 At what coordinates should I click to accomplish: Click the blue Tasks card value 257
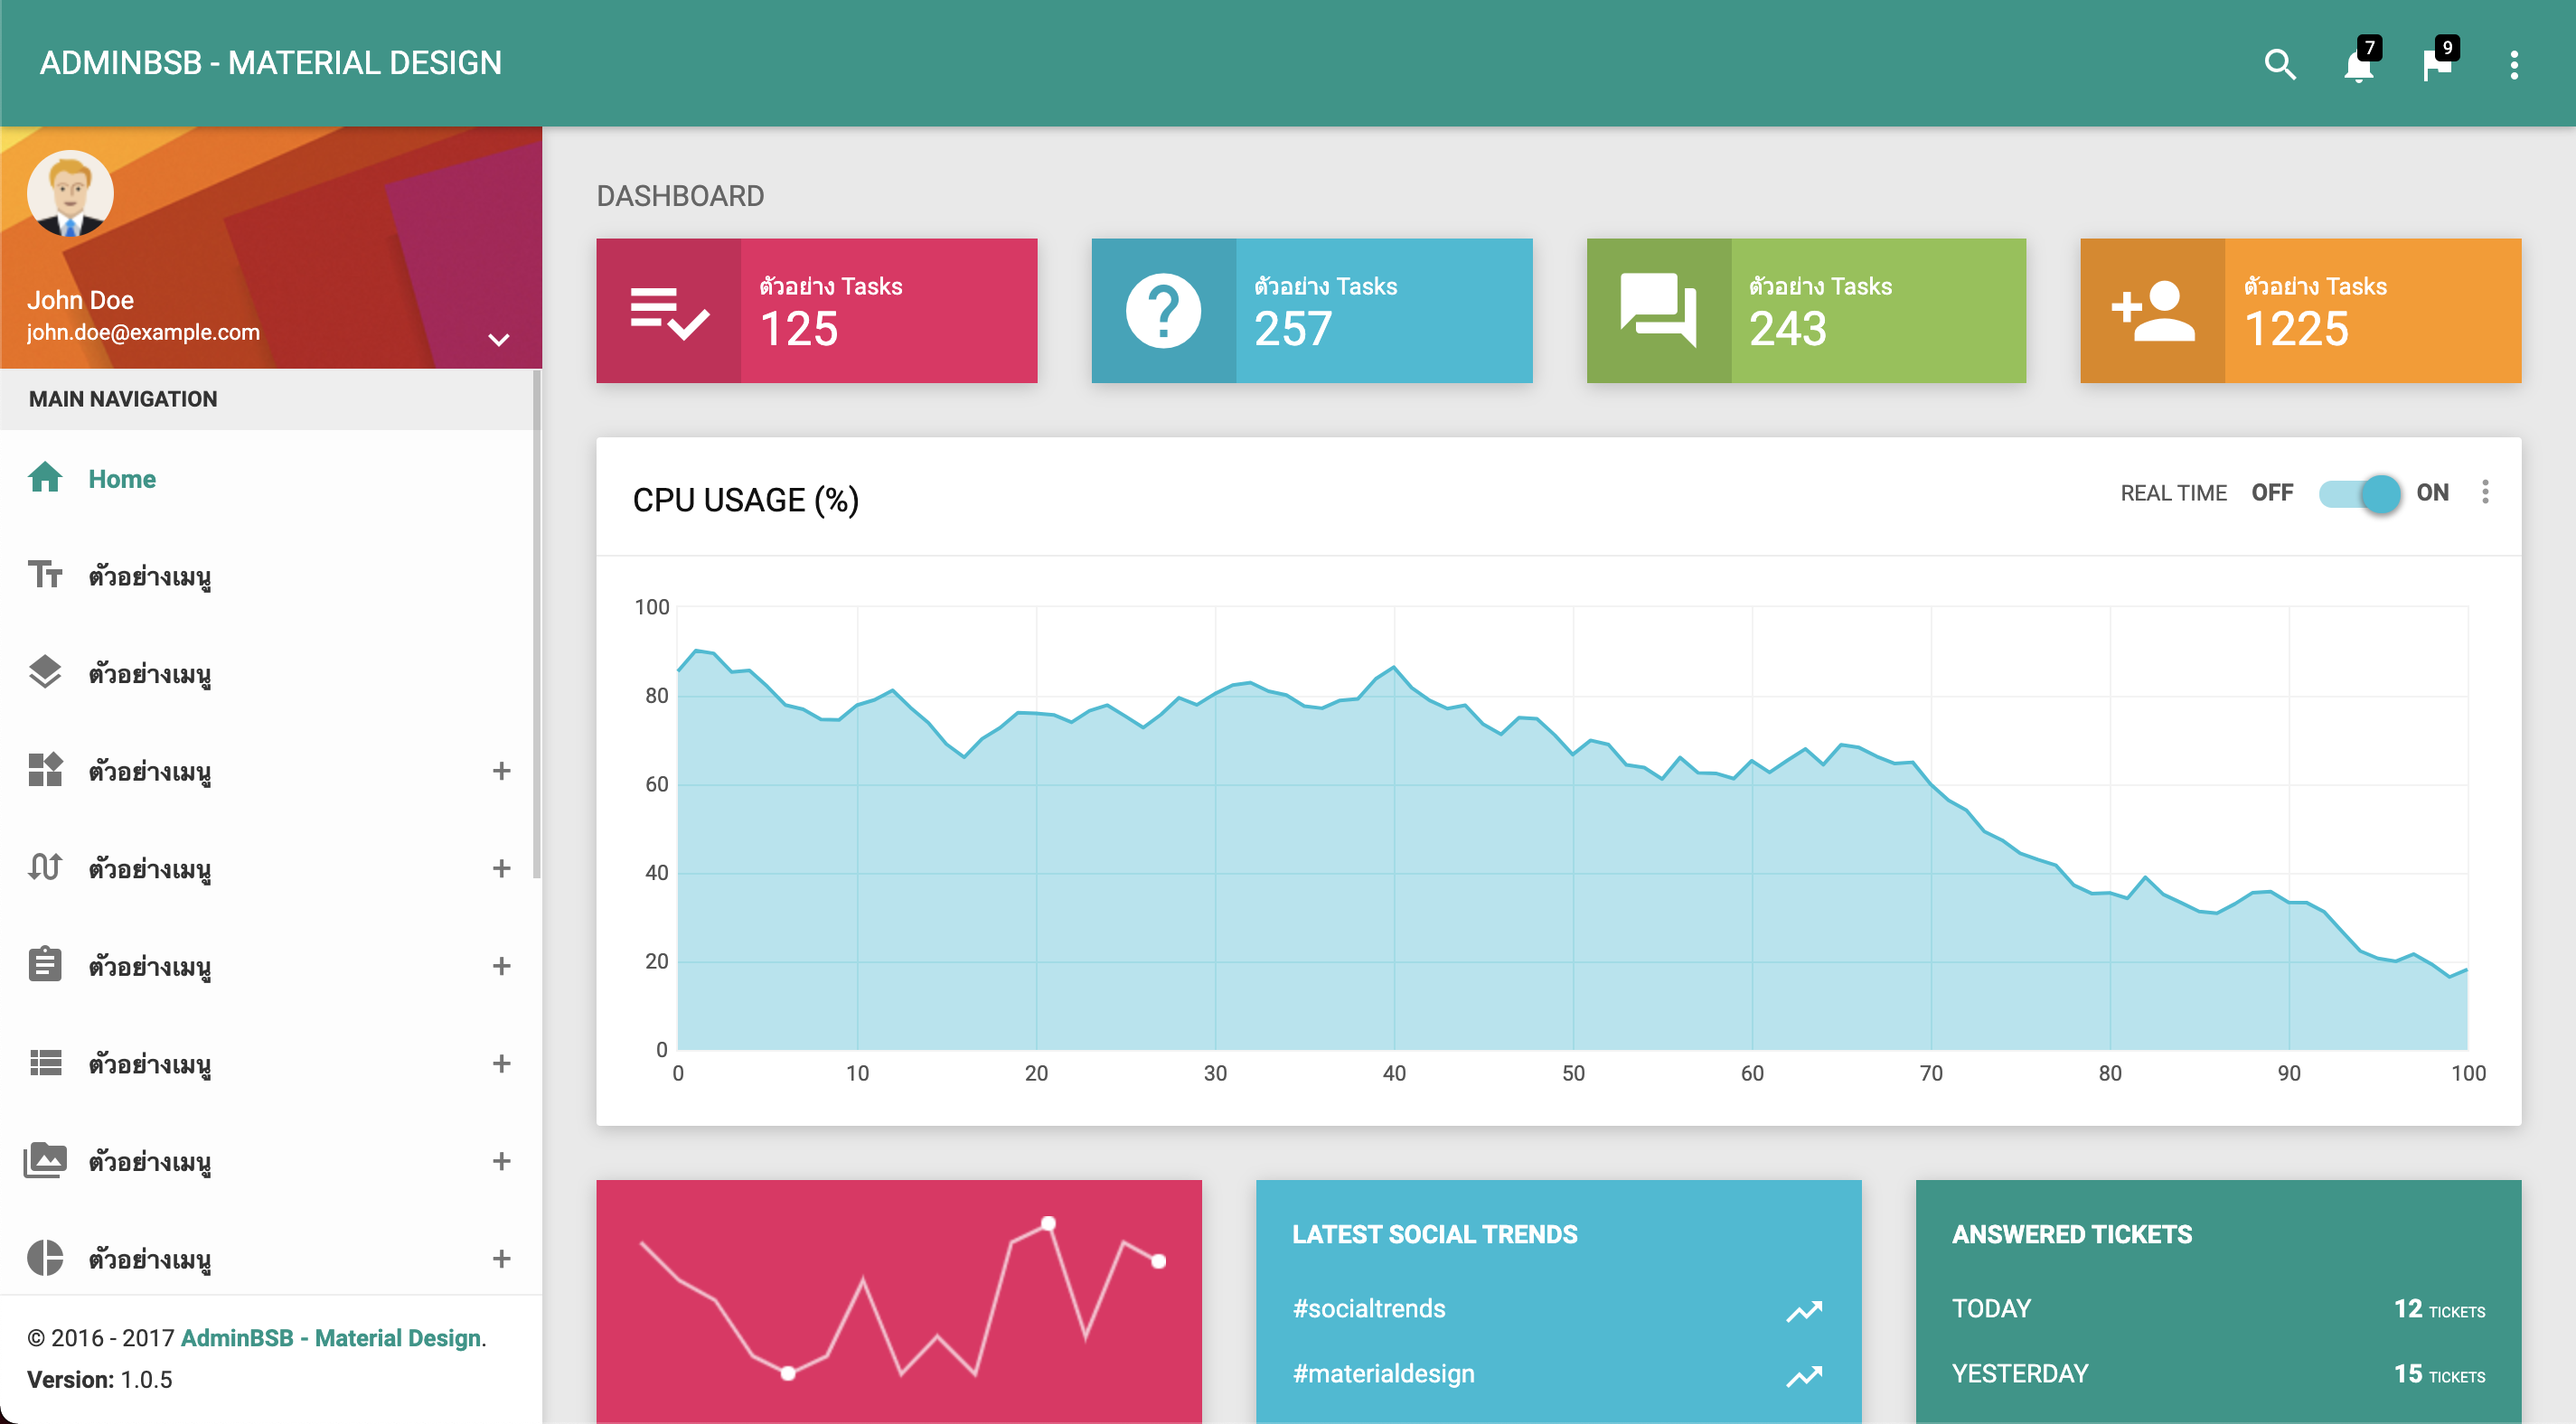coord(1293,329)
